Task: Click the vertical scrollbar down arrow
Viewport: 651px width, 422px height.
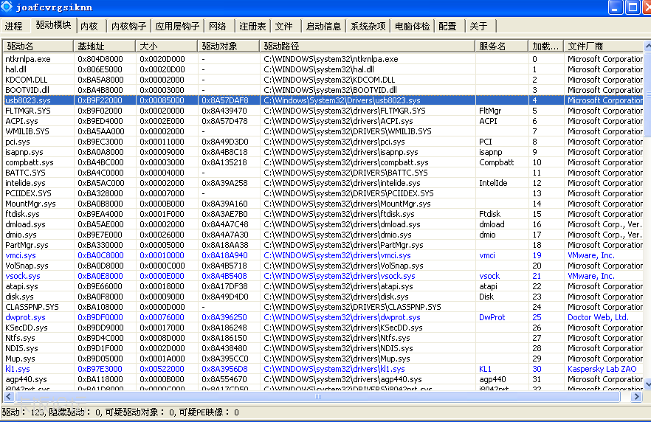Action: [x=648, y=384]
